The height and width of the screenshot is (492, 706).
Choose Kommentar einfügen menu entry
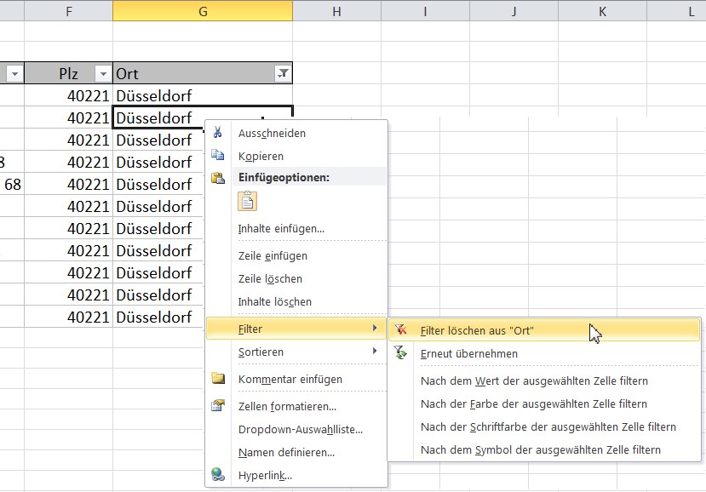tap(296, 379)
